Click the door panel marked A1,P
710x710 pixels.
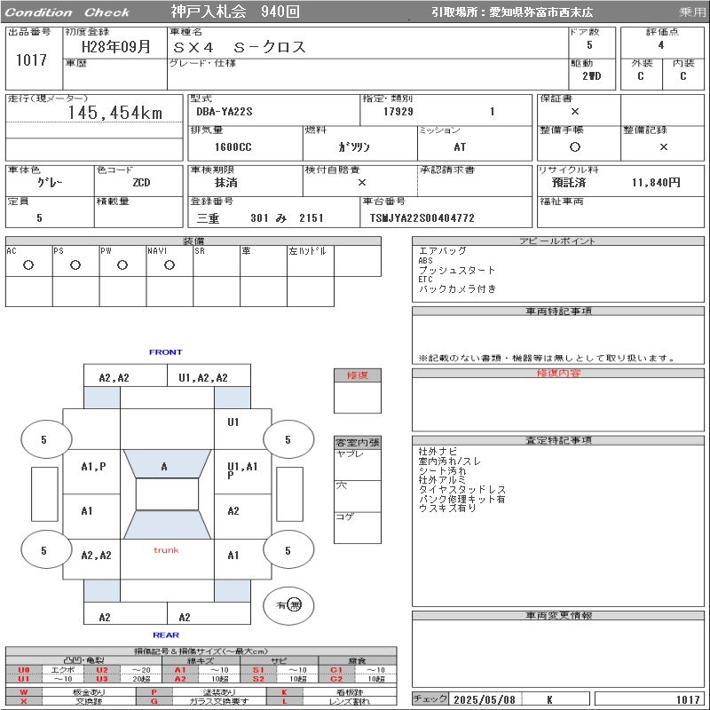click(x=92, y=466)
